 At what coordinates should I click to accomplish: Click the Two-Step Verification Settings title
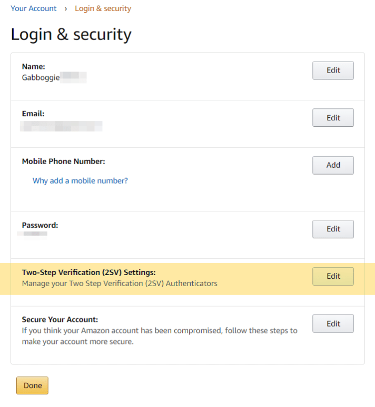[x=88, y=272]
